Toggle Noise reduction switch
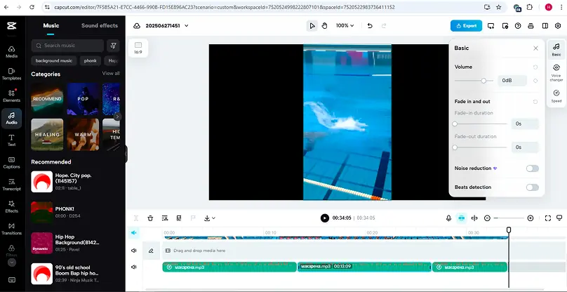Image resolution: width=567 pixels, height=292 pixels. click(x=533, y=168)
